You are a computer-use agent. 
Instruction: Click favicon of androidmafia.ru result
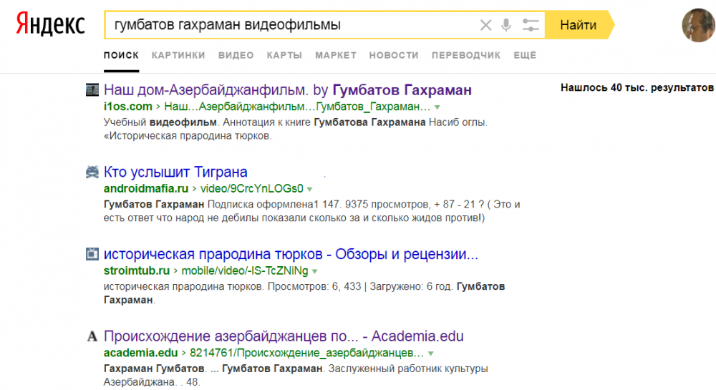pyautogui.click(x=92, y=172)
